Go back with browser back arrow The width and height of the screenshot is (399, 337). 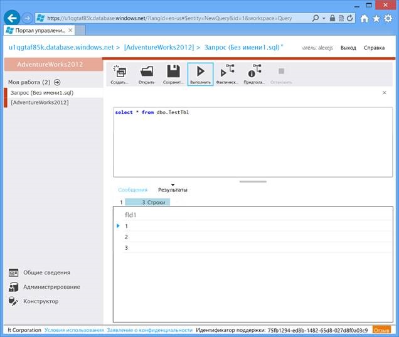click(12, 18)
